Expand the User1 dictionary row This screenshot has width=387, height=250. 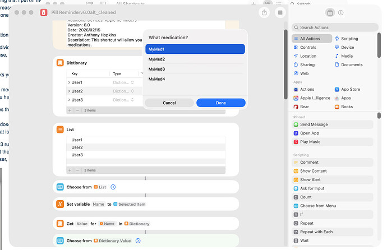pos(69,82)
